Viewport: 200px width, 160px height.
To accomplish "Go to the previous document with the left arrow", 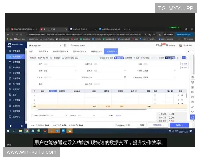I will (x=177, y=58).
